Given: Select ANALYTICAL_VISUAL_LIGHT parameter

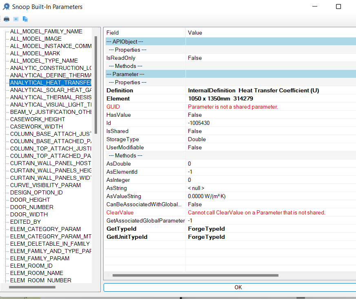Looking at the screenshot, I should pyautogui.click(x=51, y=105).
